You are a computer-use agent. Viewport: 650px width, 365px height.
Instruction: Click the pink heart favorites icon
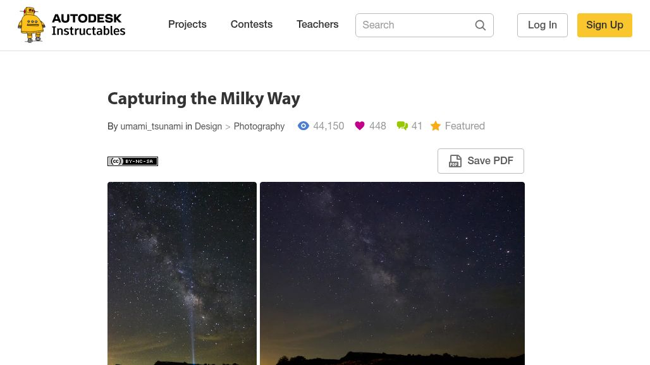(360, 126)
